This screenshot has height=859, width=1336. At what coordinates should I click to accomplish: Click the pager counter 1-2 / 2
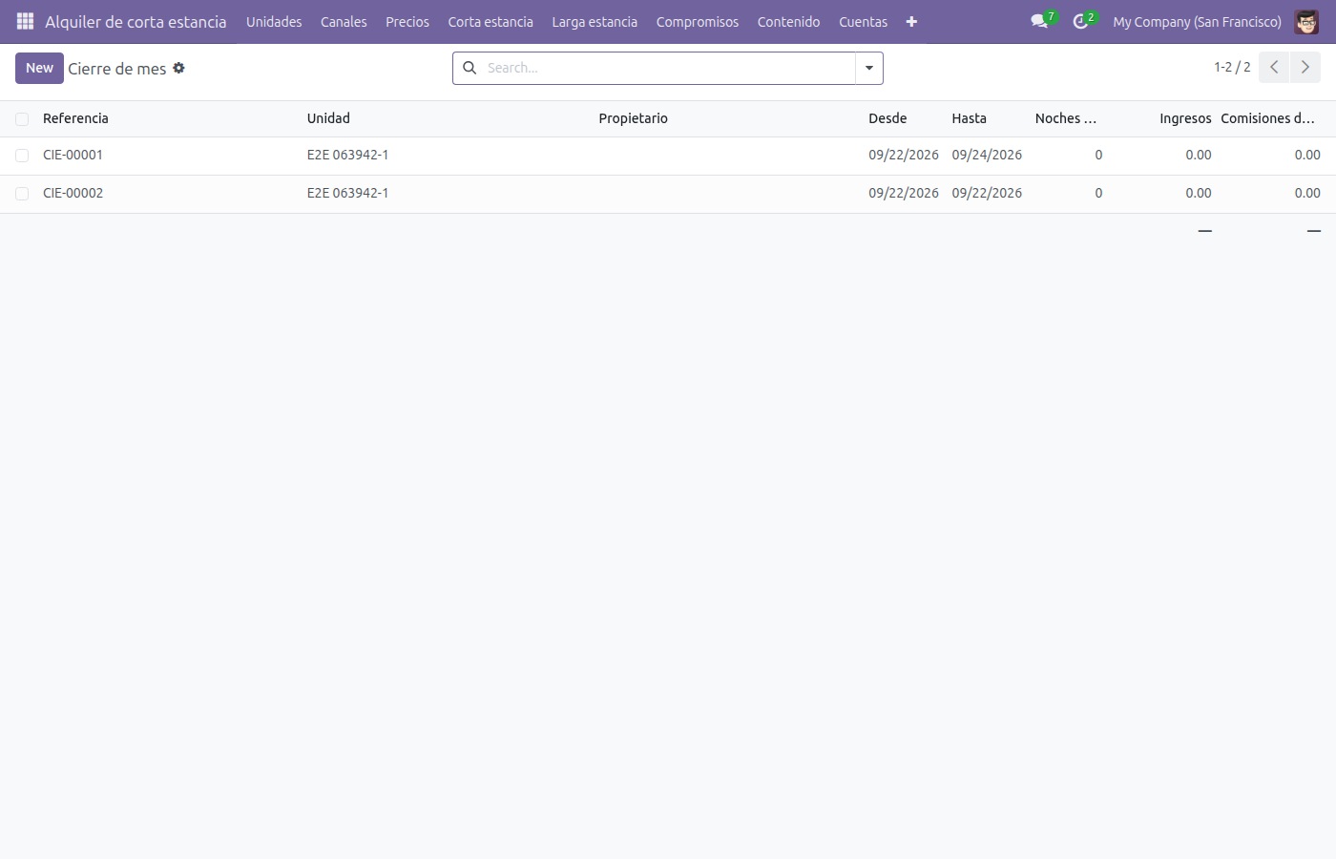[x=1232, y=68]
